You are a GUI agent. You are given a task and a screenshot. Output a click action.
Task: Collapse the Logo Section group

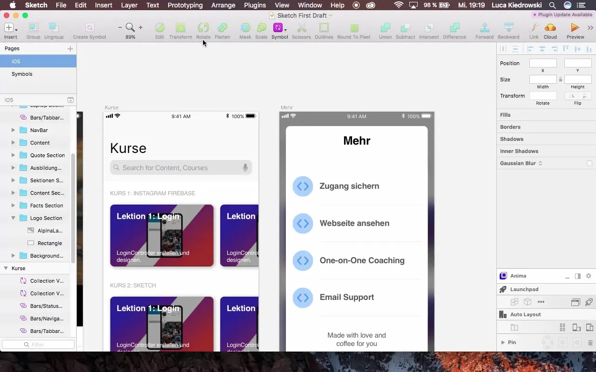[13, 218]
